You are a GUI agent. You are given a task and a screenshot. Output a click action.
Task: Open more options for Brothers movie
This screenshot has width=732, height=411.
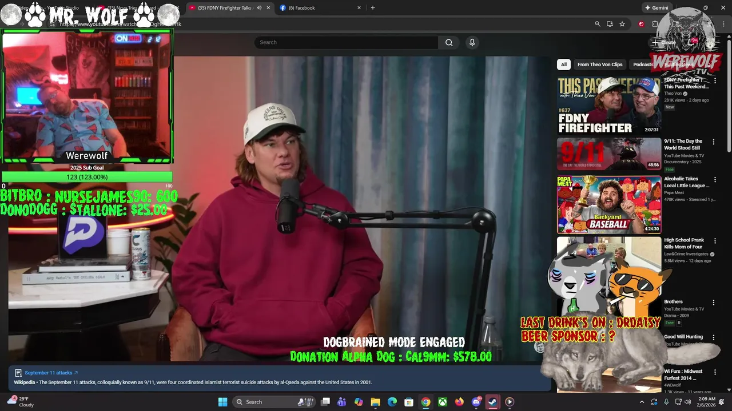click(713, 303)
